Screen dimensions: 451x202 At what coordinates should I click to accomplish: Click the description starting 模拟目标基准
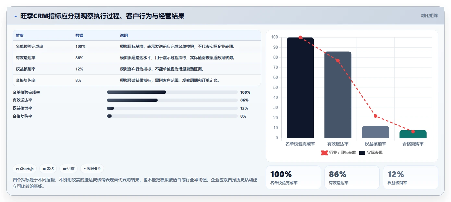177,47
